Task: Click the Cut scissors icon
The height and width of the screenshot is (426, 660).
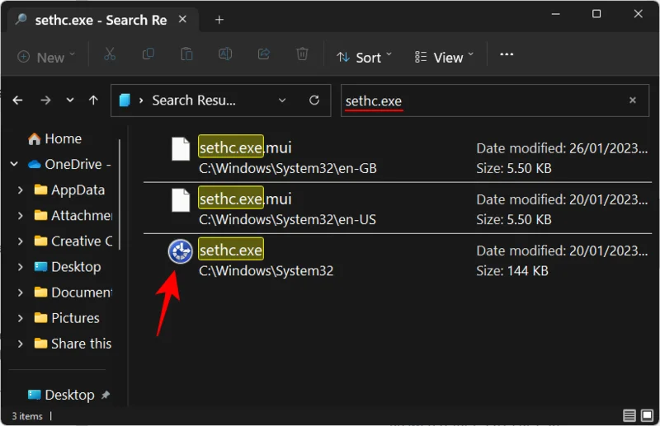Action: click(x=110, y=54)
